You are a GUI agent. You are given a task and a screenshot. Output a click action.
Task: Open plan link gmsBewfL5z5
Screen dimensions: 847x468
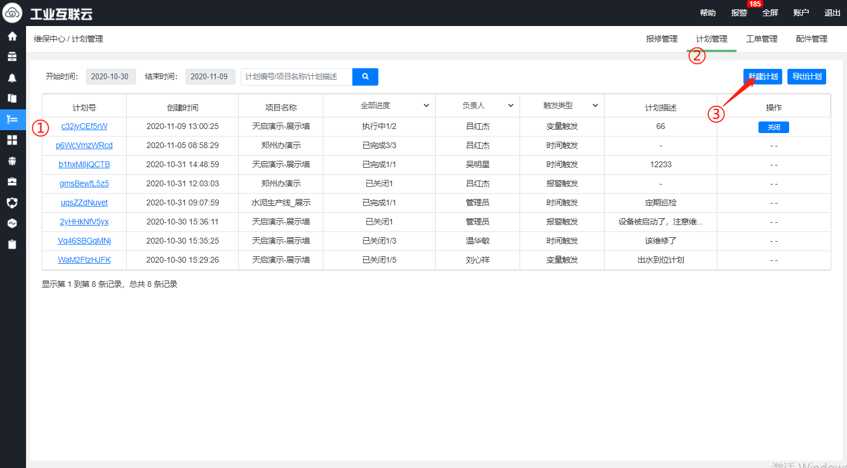[84, 184]
